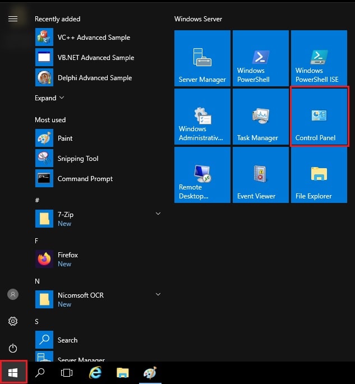Image resolution: width=355 pixels, height=384 pixels.
Task: Launch Internet Explorer from the taskbar
Action: pyautogui.click(x=95, y=372)
